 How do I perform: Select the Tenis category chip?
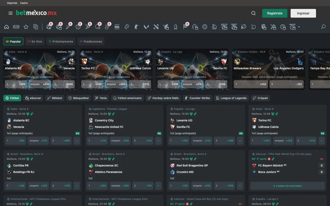(101, 98)
